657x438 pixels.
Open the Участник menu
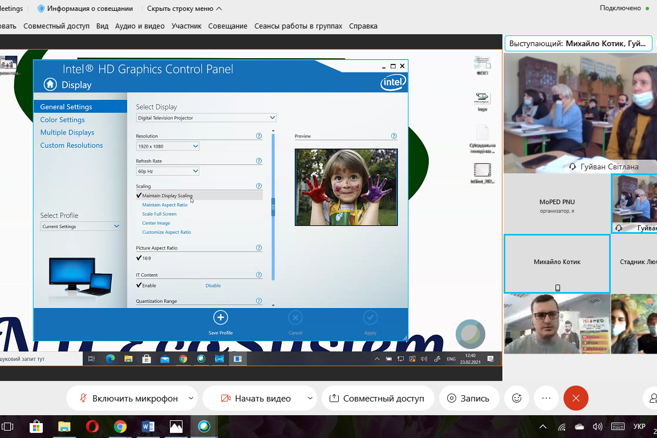click(x=186, y=26)
